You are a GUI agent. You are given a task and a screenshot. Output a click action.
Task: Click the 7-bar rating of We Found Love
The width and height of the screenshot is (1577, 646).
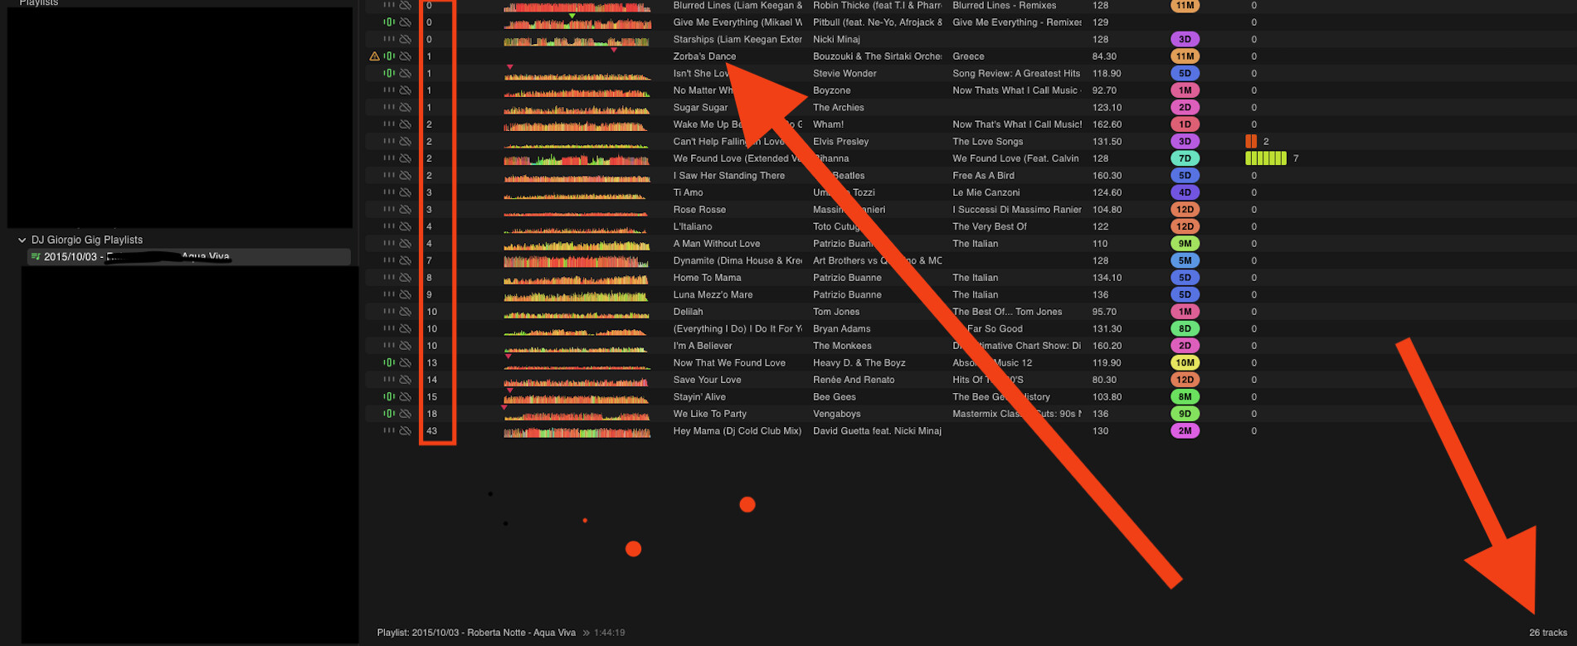pos(1266,158)
